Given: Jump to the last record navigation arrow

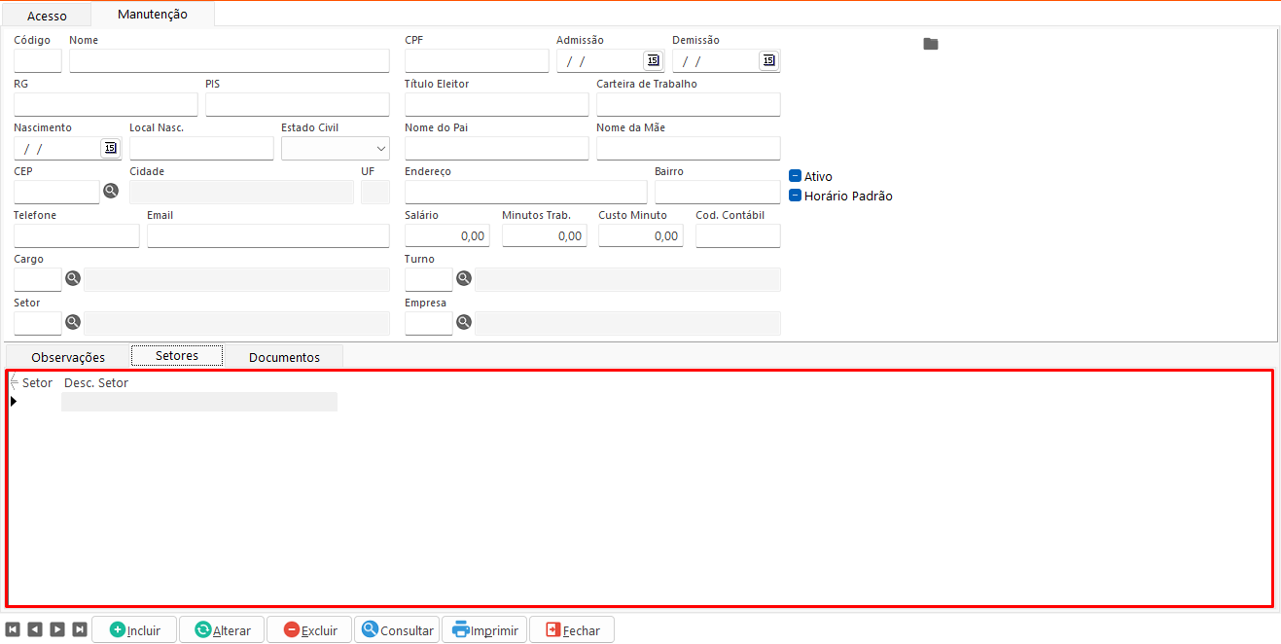Looking at the screenshot, I should 80,629.
